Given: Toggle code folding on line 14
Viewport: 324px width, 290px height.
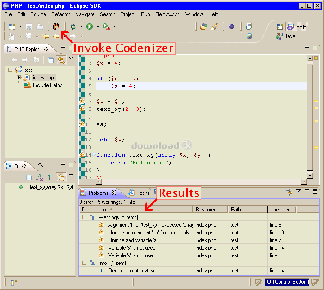Looking at the screenshot, I should click(x=94, y=154).
